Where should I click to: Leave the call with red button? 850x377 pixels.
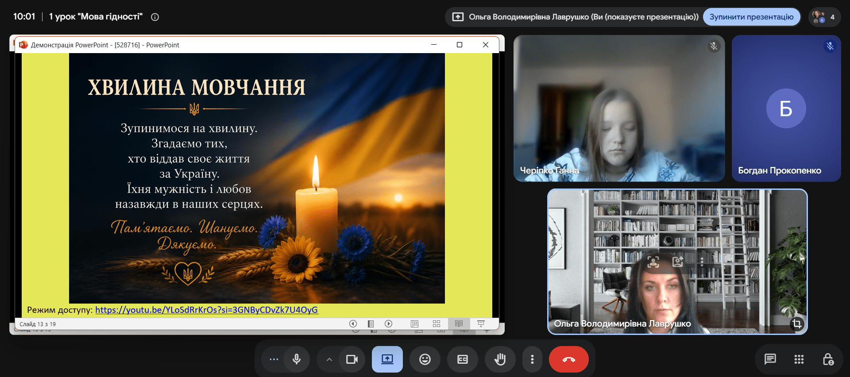569,359
